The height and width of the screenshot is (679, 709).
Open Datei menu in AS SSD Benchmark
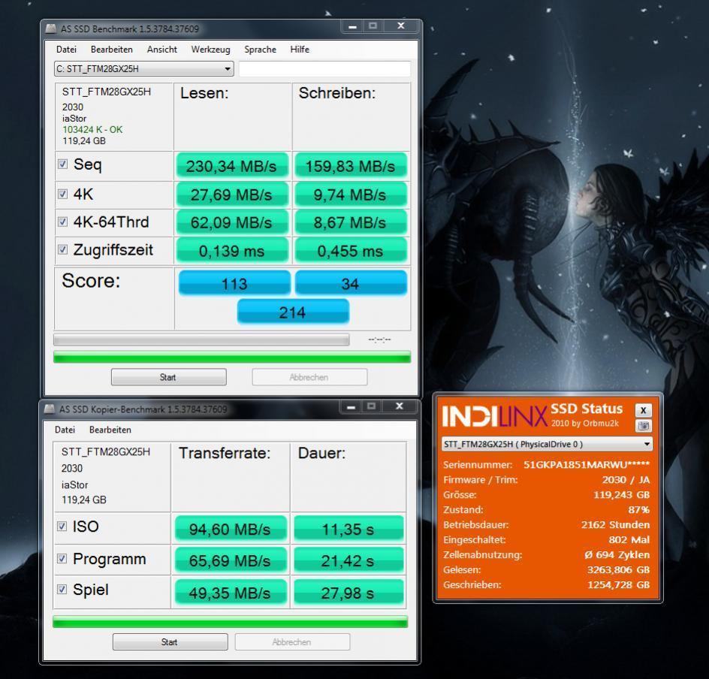[x=66, y=50]
